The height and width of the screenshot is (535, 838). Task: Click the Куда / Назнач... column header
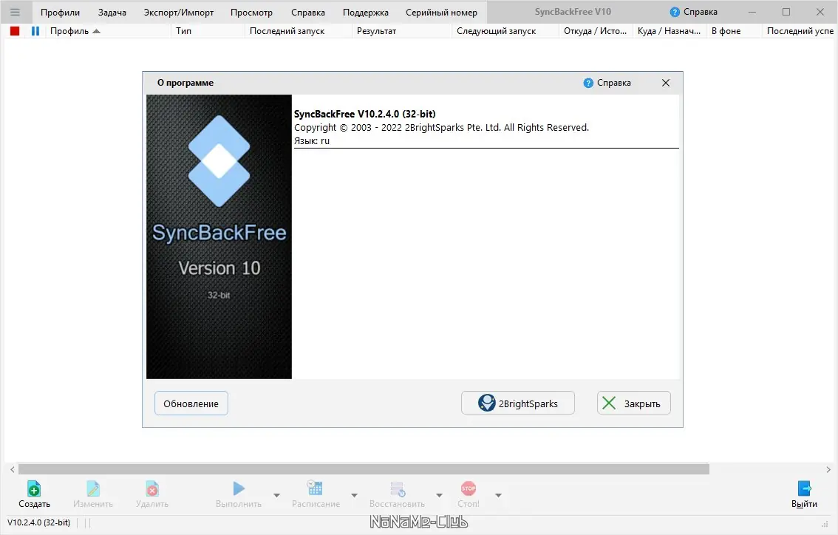[x=670, y=31]
